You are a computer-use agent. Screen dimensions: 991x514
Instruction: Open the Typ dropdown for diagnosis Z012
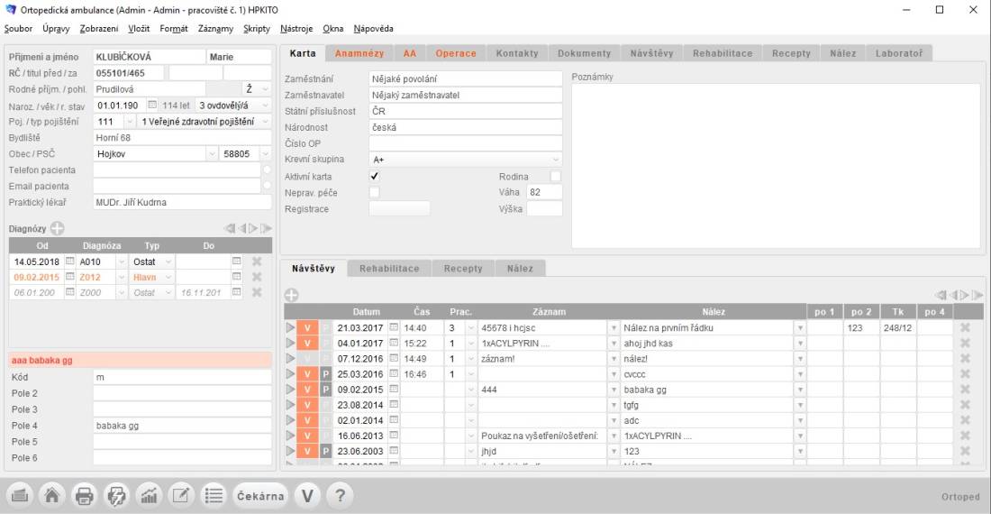pos(168,278)
